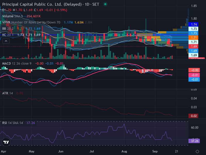Select the KC 20 1 indicator label
The image size is (206, 155).
(8, 35)
